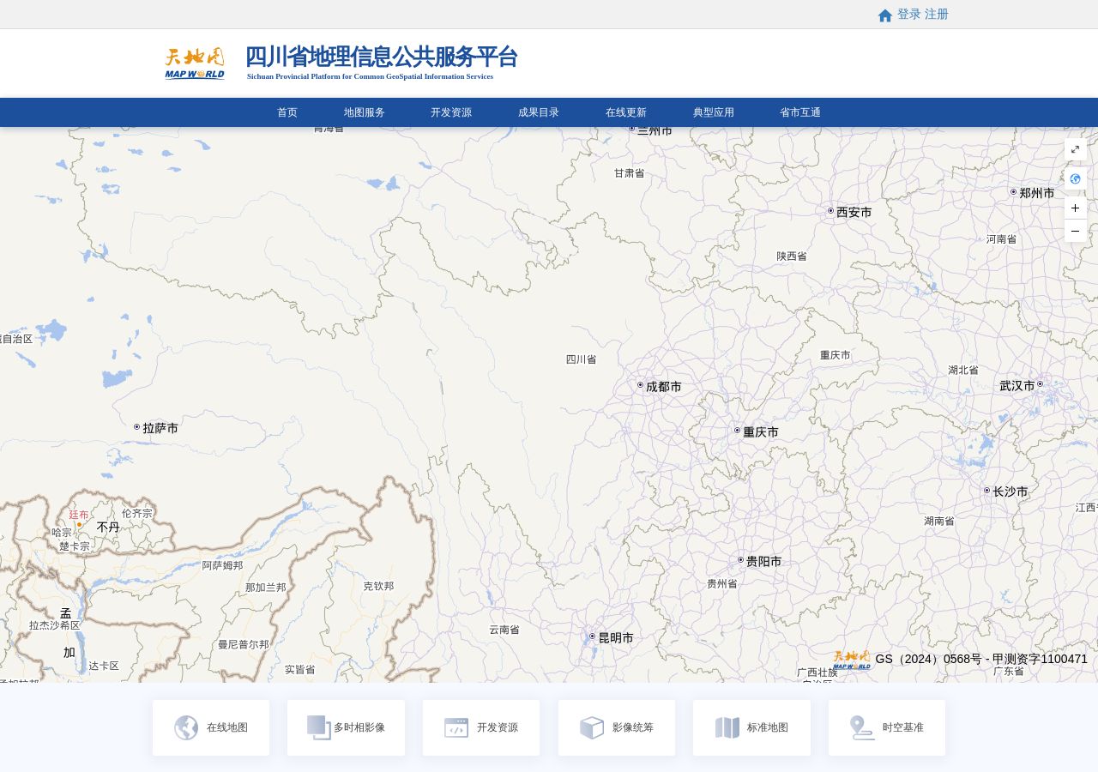
Task: Open the 开发资源 menu in navigation bar
Action: tap(451, 112)
